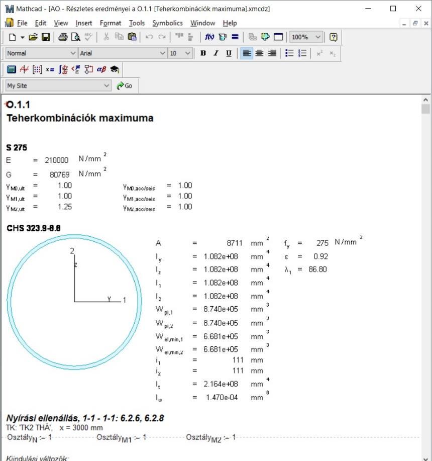The width and height of the screenshot is (432, 461).
Task: Toggle subscript x₂ button
Action: coord(333,53)
